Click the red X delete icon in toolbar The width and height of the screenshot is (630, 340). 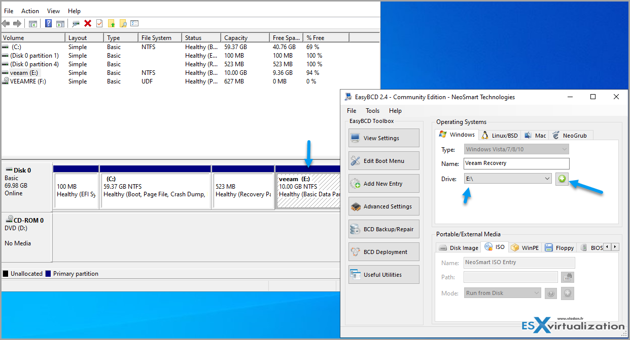pyautogui.click(x=88, y=23)
